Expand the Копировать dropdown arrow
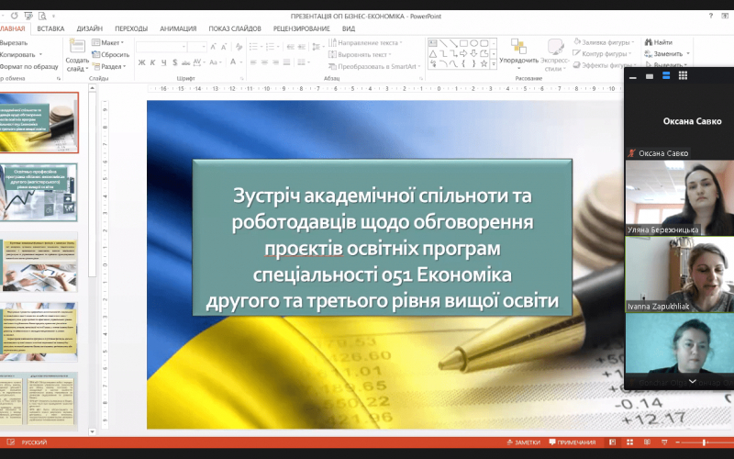734x459 pixels. click(40, 55)
